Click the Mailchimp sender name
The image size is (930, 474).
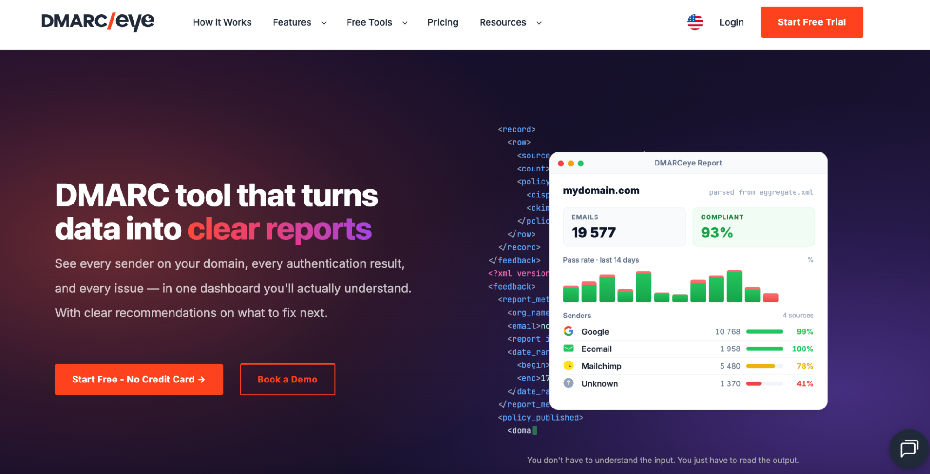601,366
